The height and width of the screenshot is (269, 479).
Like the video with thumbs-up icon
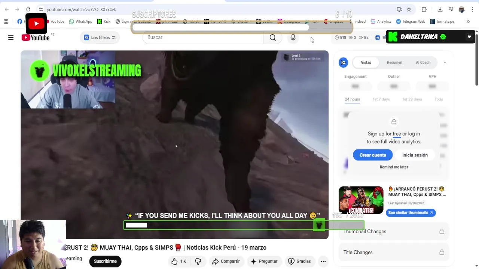pyautogui.click(x=174, y=261)
